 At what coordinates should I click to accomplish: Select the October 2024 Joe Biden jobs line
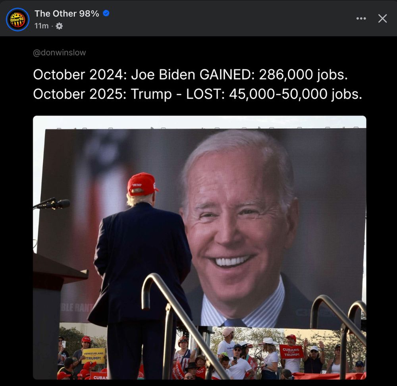pyautogui.click(x=191, y=75)
